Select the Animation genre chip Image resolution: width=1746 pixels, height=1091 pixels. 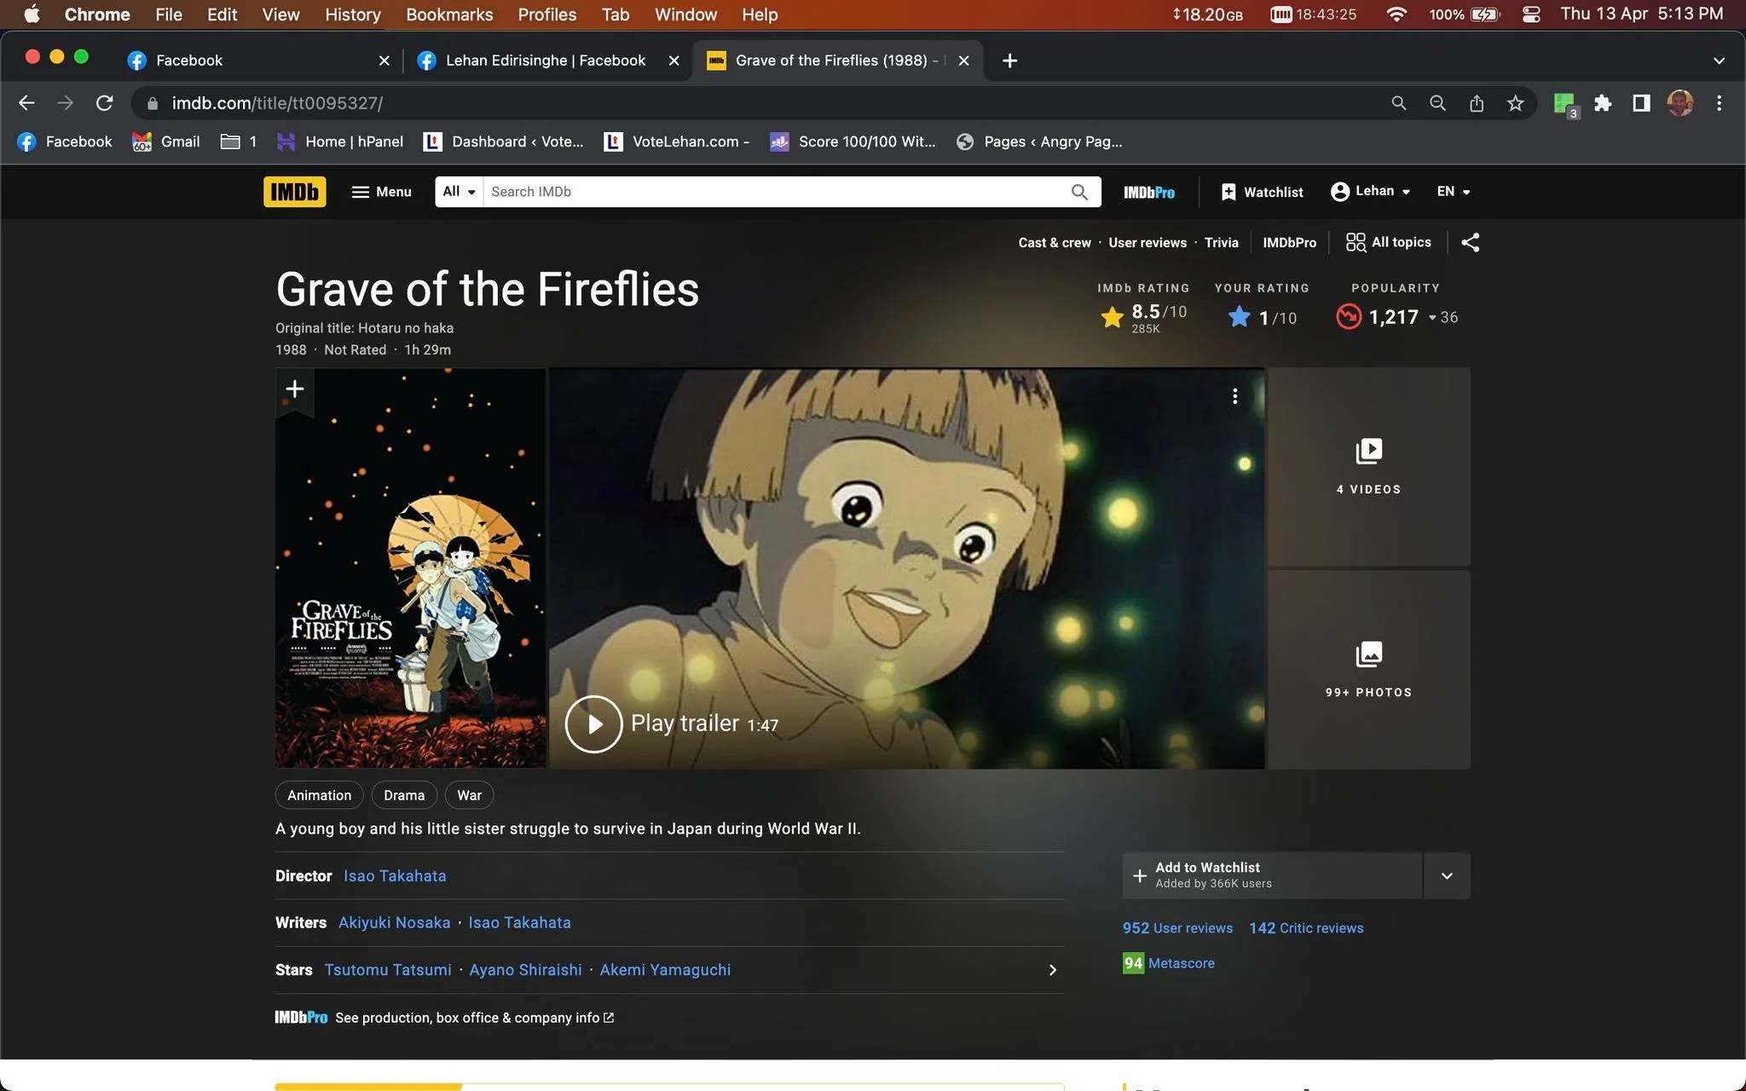tap(319, 795)
